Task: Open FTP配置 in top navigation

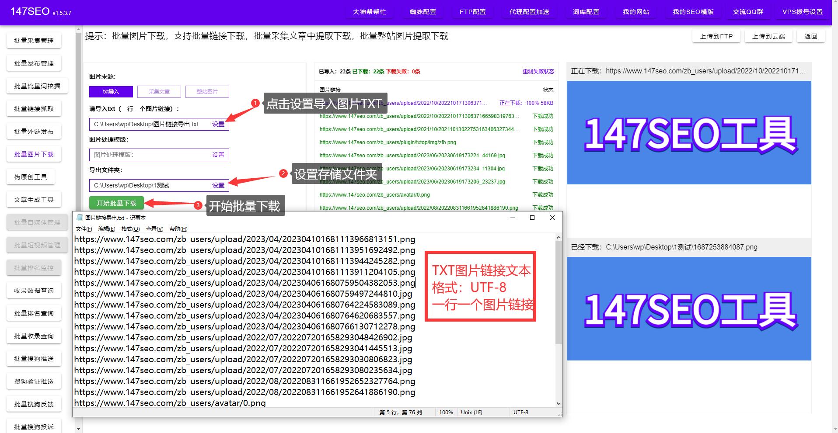Action: pos(473,12)
